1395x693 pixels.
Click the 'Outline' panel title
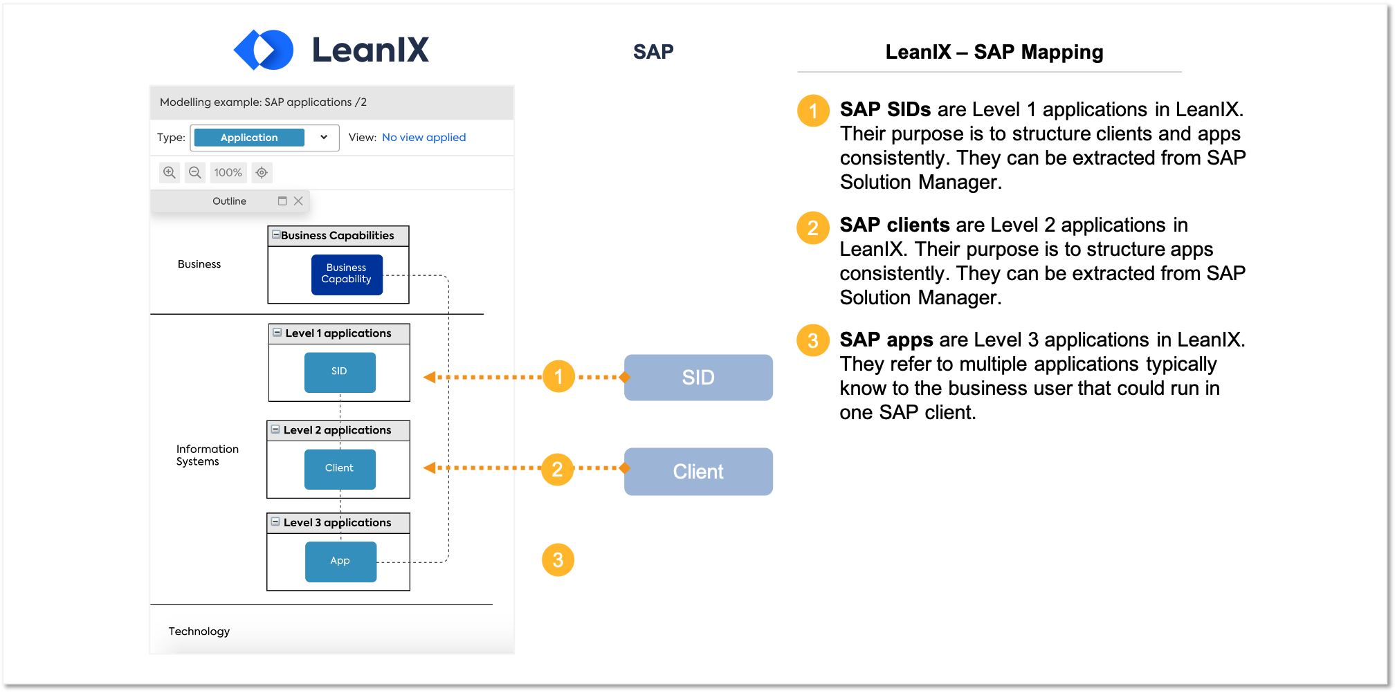[x=229, y=201]
